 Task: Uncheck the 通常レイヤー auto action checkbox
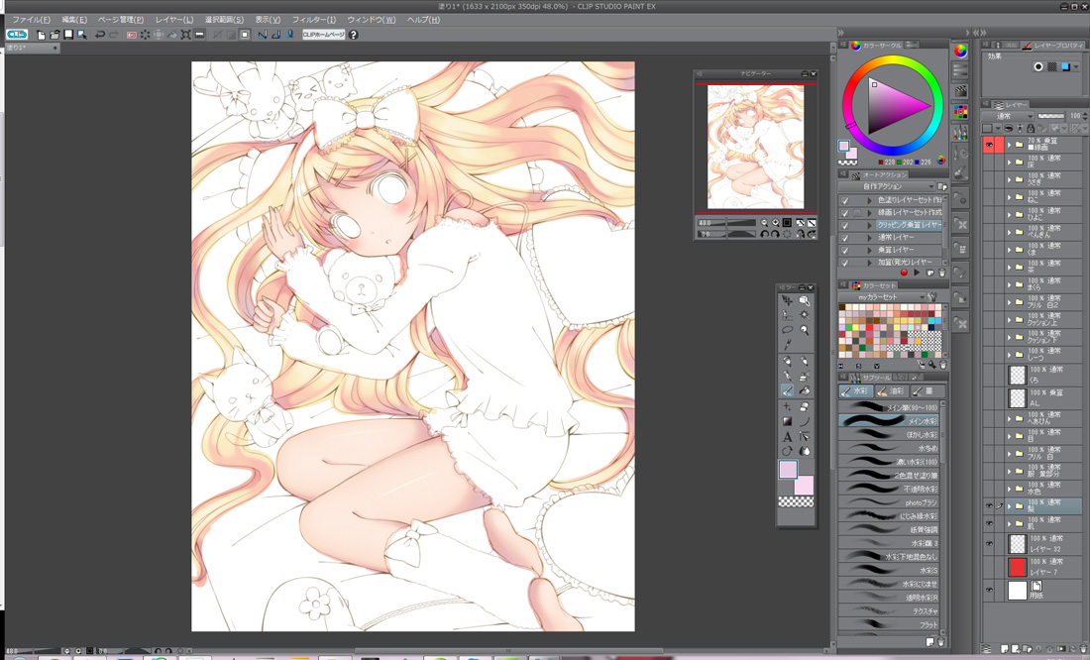[844, 238]
